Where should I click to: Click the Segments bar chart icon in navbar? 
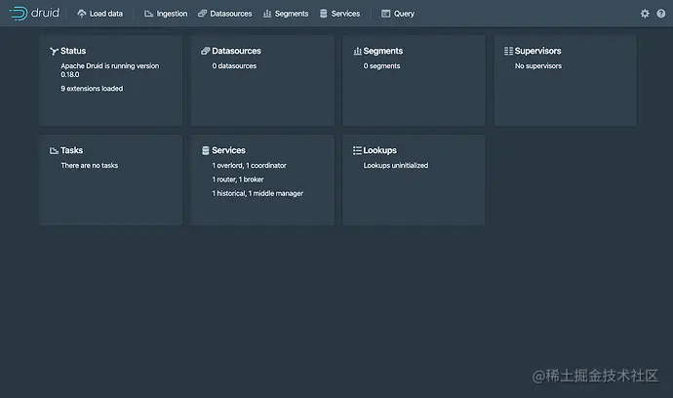tap(267, 14)
